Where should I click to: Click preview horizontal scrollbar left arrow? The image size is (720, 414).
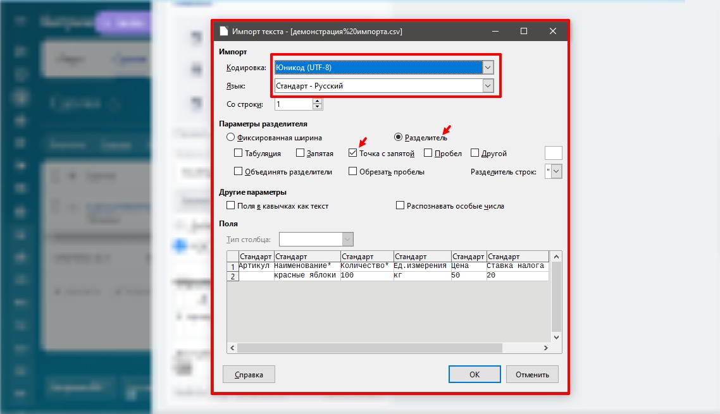tap(232, 348)
